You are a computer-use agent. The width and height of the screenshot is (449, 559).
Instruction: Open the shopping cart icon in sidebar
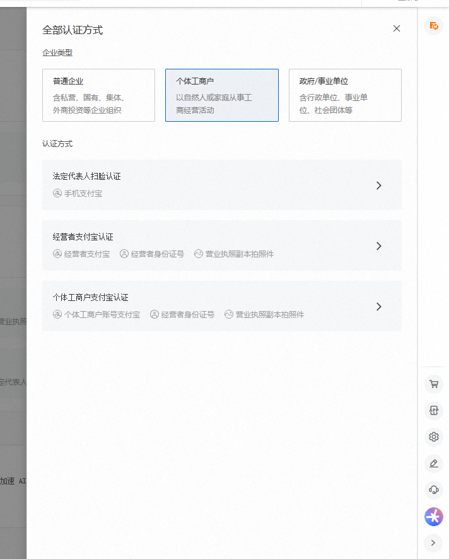[x=433, y=384]
